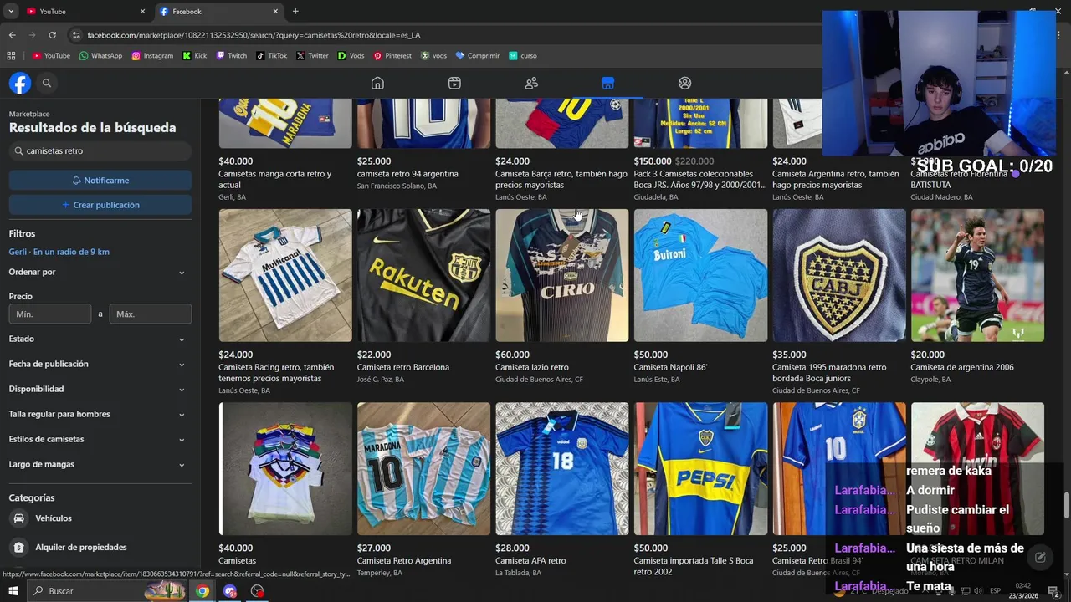The image size is (1071, 602).
Task: Open Chrome from the taskbar
Action: pos(202,591)
